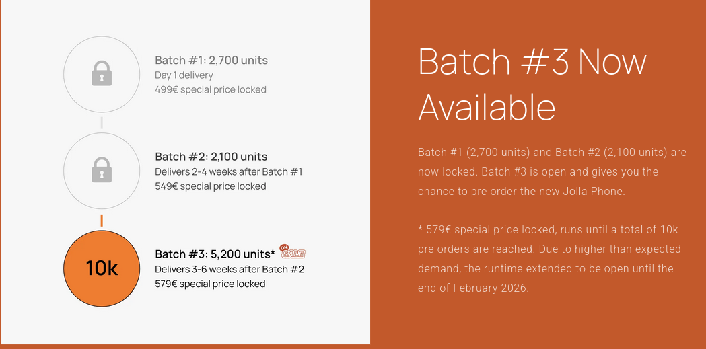Screen dimensions: 706x349
Task: Click the Batch #2 padlock icon
Action: (102, 170)
